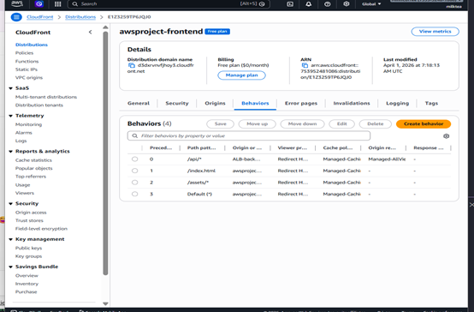The width and height of the screenshot is (474, 312).
Task: Sort by the Path pattern column header
Action: [201, 147]
